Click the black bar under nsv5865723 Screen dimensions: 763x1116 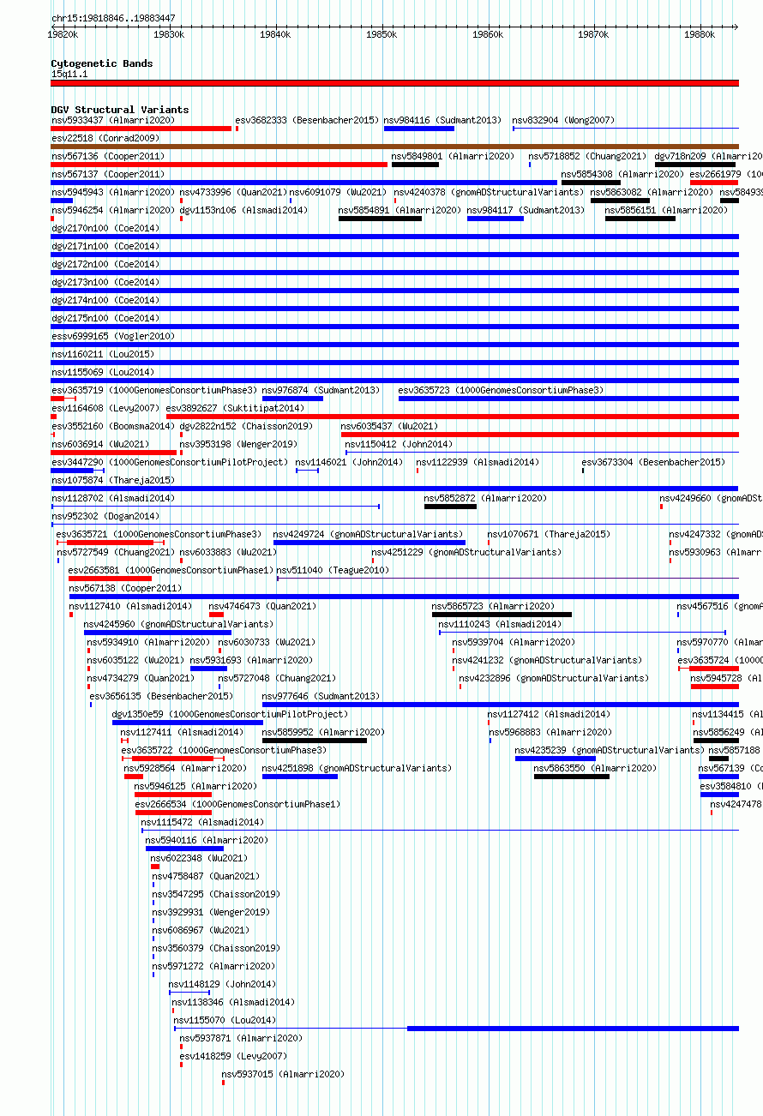click(502, 615)
